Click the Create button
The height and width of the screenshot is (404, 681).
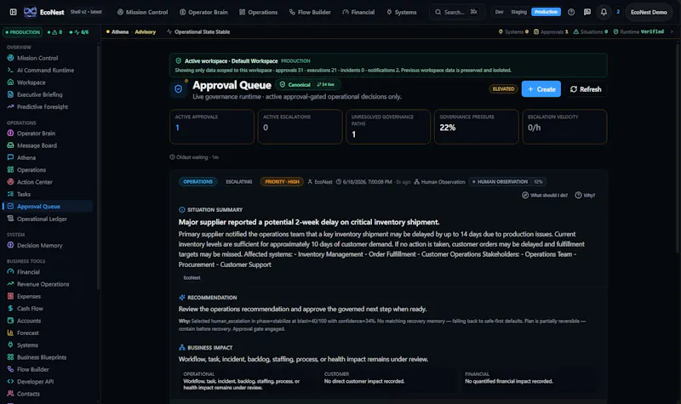pos(541,89)
